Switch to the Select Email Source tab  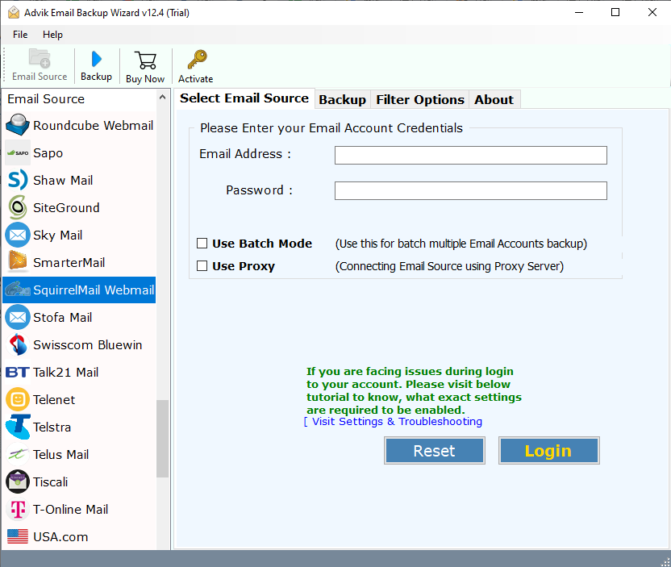tap(244, 98)
